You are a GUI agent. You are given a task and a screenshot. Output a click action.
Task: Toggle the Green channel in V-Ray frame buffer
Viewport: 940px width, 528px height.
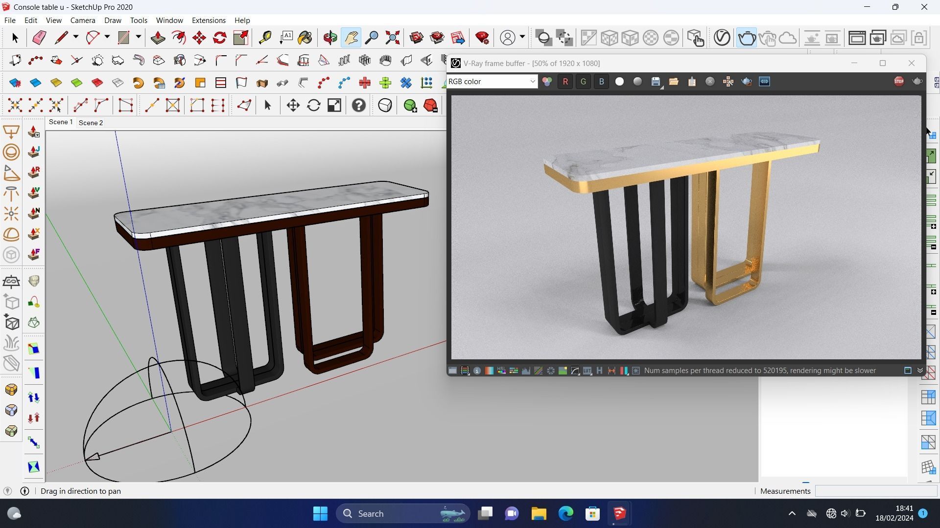[583, 82]
